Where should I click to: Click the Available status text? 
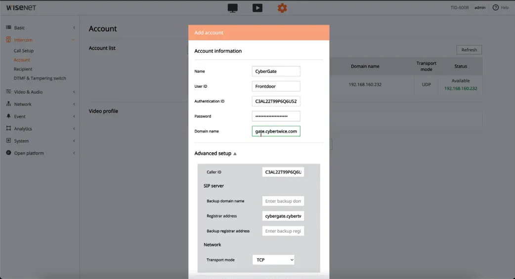point(461,80)
